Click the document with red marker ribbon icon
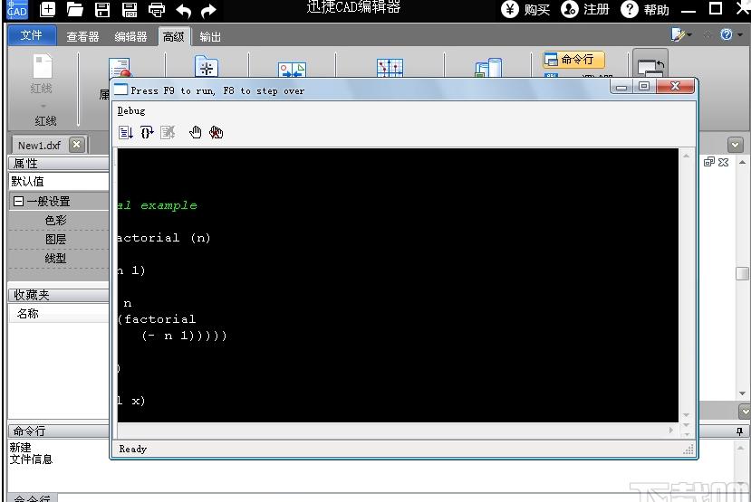 click(x=120, y=68)
